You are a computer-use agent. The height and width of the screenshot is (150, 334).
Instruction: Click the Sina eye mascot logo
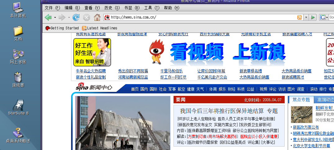click(x=157, y=52)
